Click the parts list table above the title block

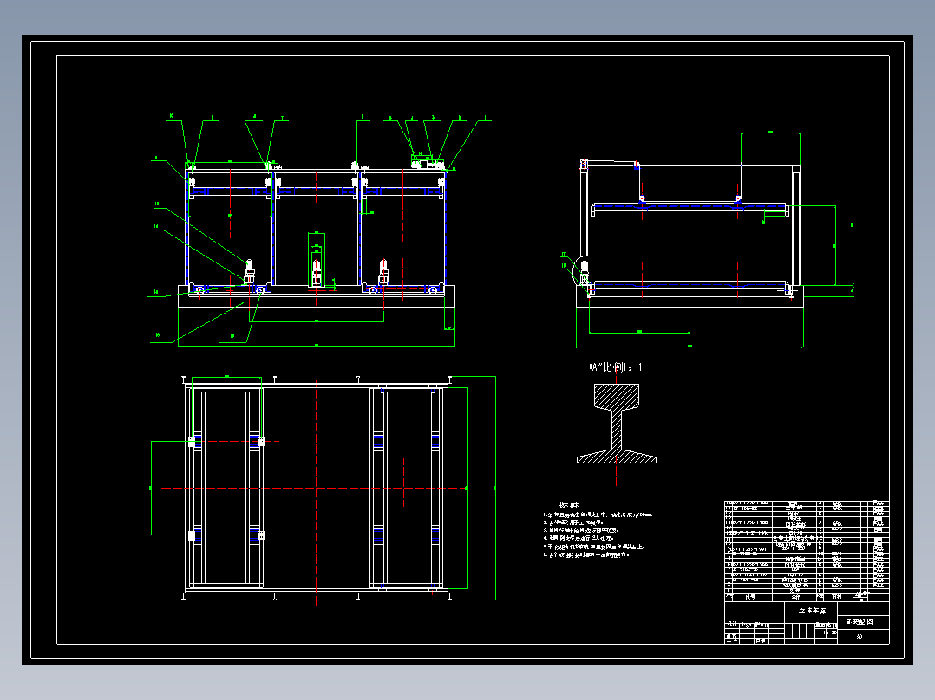pyautogui.click(x=807, y=550)
